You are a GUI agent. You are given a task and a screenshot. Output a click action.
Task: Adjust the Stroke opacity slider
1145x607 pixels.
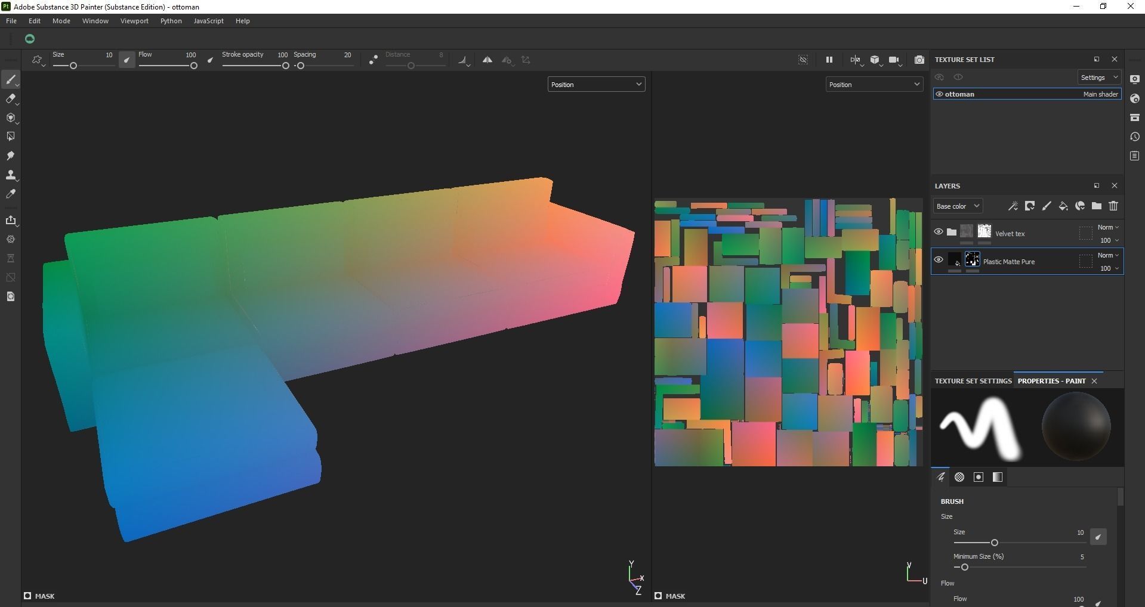point(255,66)
